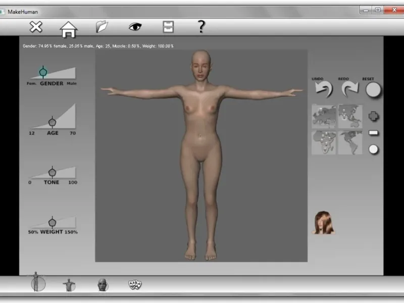Click the gender/age status text line
This screenshot has width=404, height=303.
[x=98, y=46]
